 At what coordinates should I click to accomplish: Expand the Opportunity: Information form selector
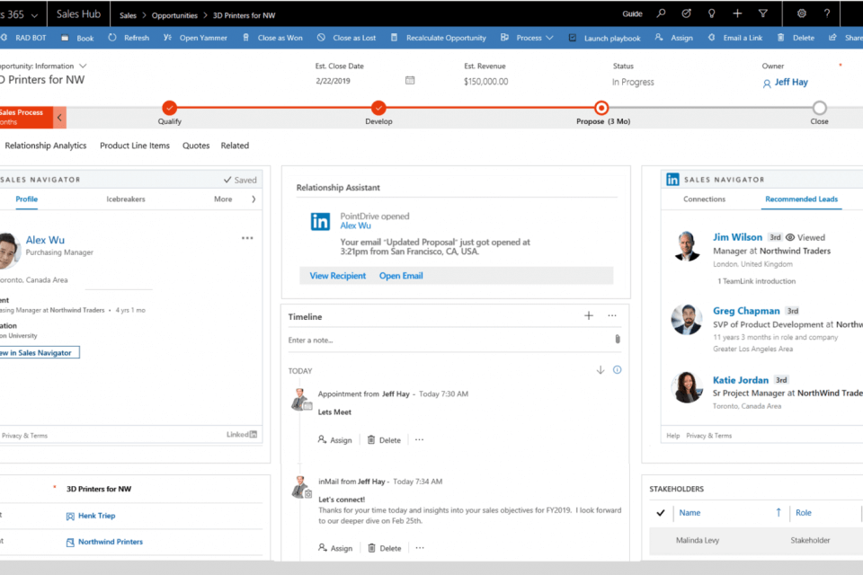click(x=83, y=66)
